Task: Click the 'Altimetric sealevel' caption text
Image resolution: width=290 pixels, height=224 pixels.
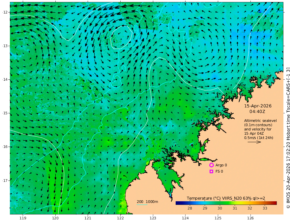Action: tap(260, 121)
